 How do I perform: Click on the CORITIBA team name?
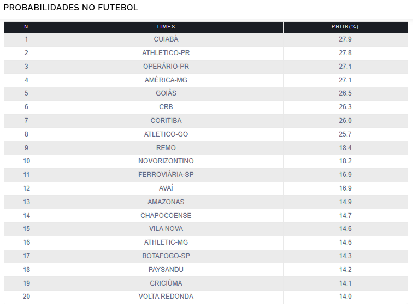[166, 121]
